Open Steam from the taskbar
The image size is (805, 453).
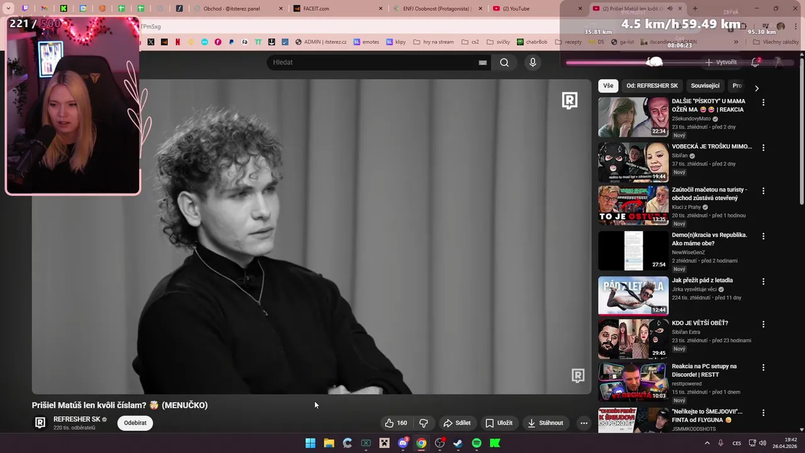(x=458, y=443)
